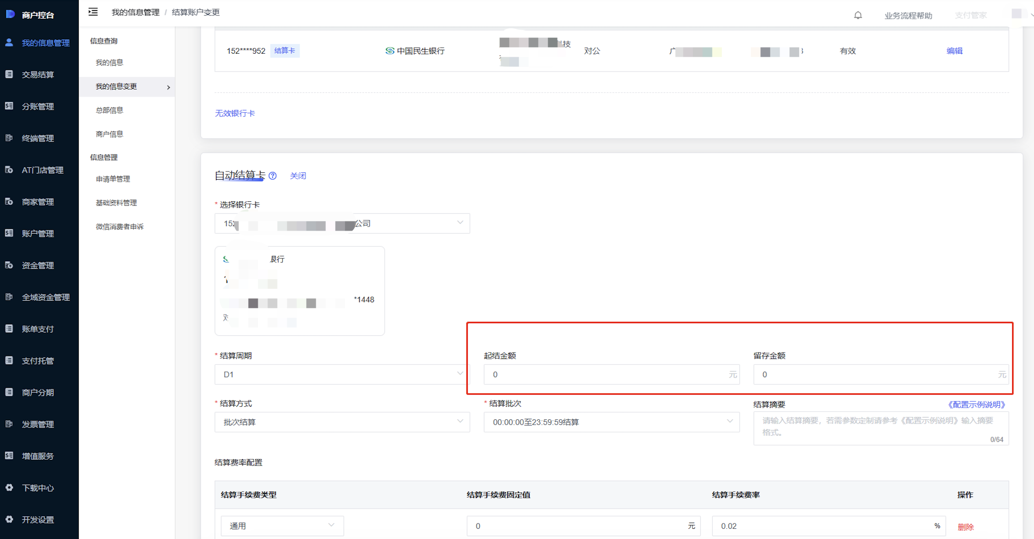
Task: Click the 编辑 link for 中国民生银行 card
Action: tap(954, 51)
